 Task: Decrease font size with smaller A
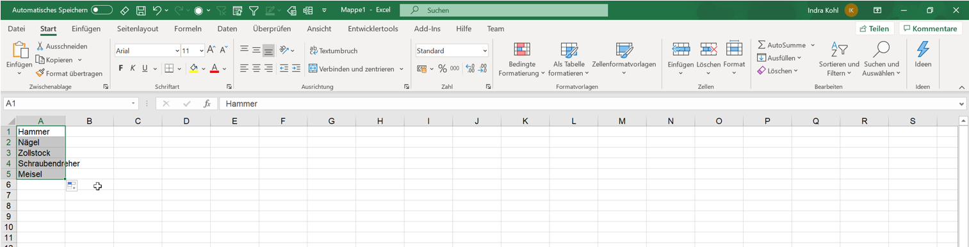(224, 50)
